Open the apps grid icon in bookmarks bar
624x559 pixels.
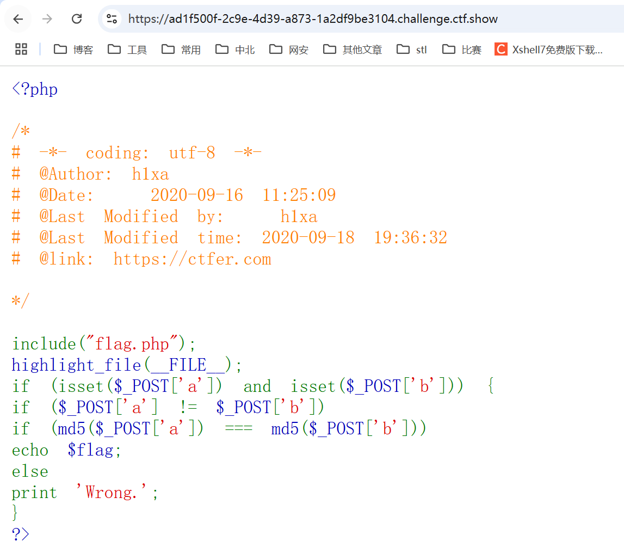[x=21, y=50]
